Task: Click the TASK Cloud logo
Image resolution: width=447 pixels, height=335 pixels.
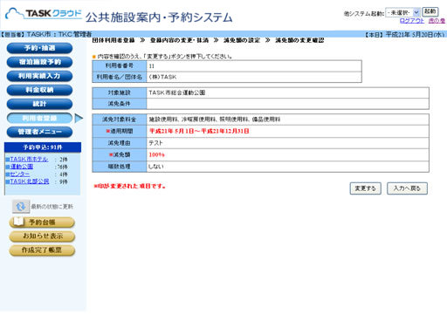Action: (44, 14)
